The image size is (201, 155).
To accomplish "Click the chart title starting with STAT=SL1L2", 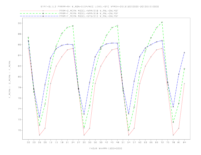I will (100, 7).
